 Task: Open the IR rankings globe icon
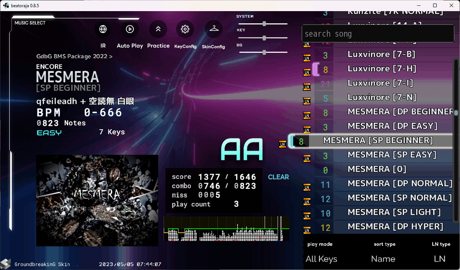pyautogui.click(x=103, y=29)
